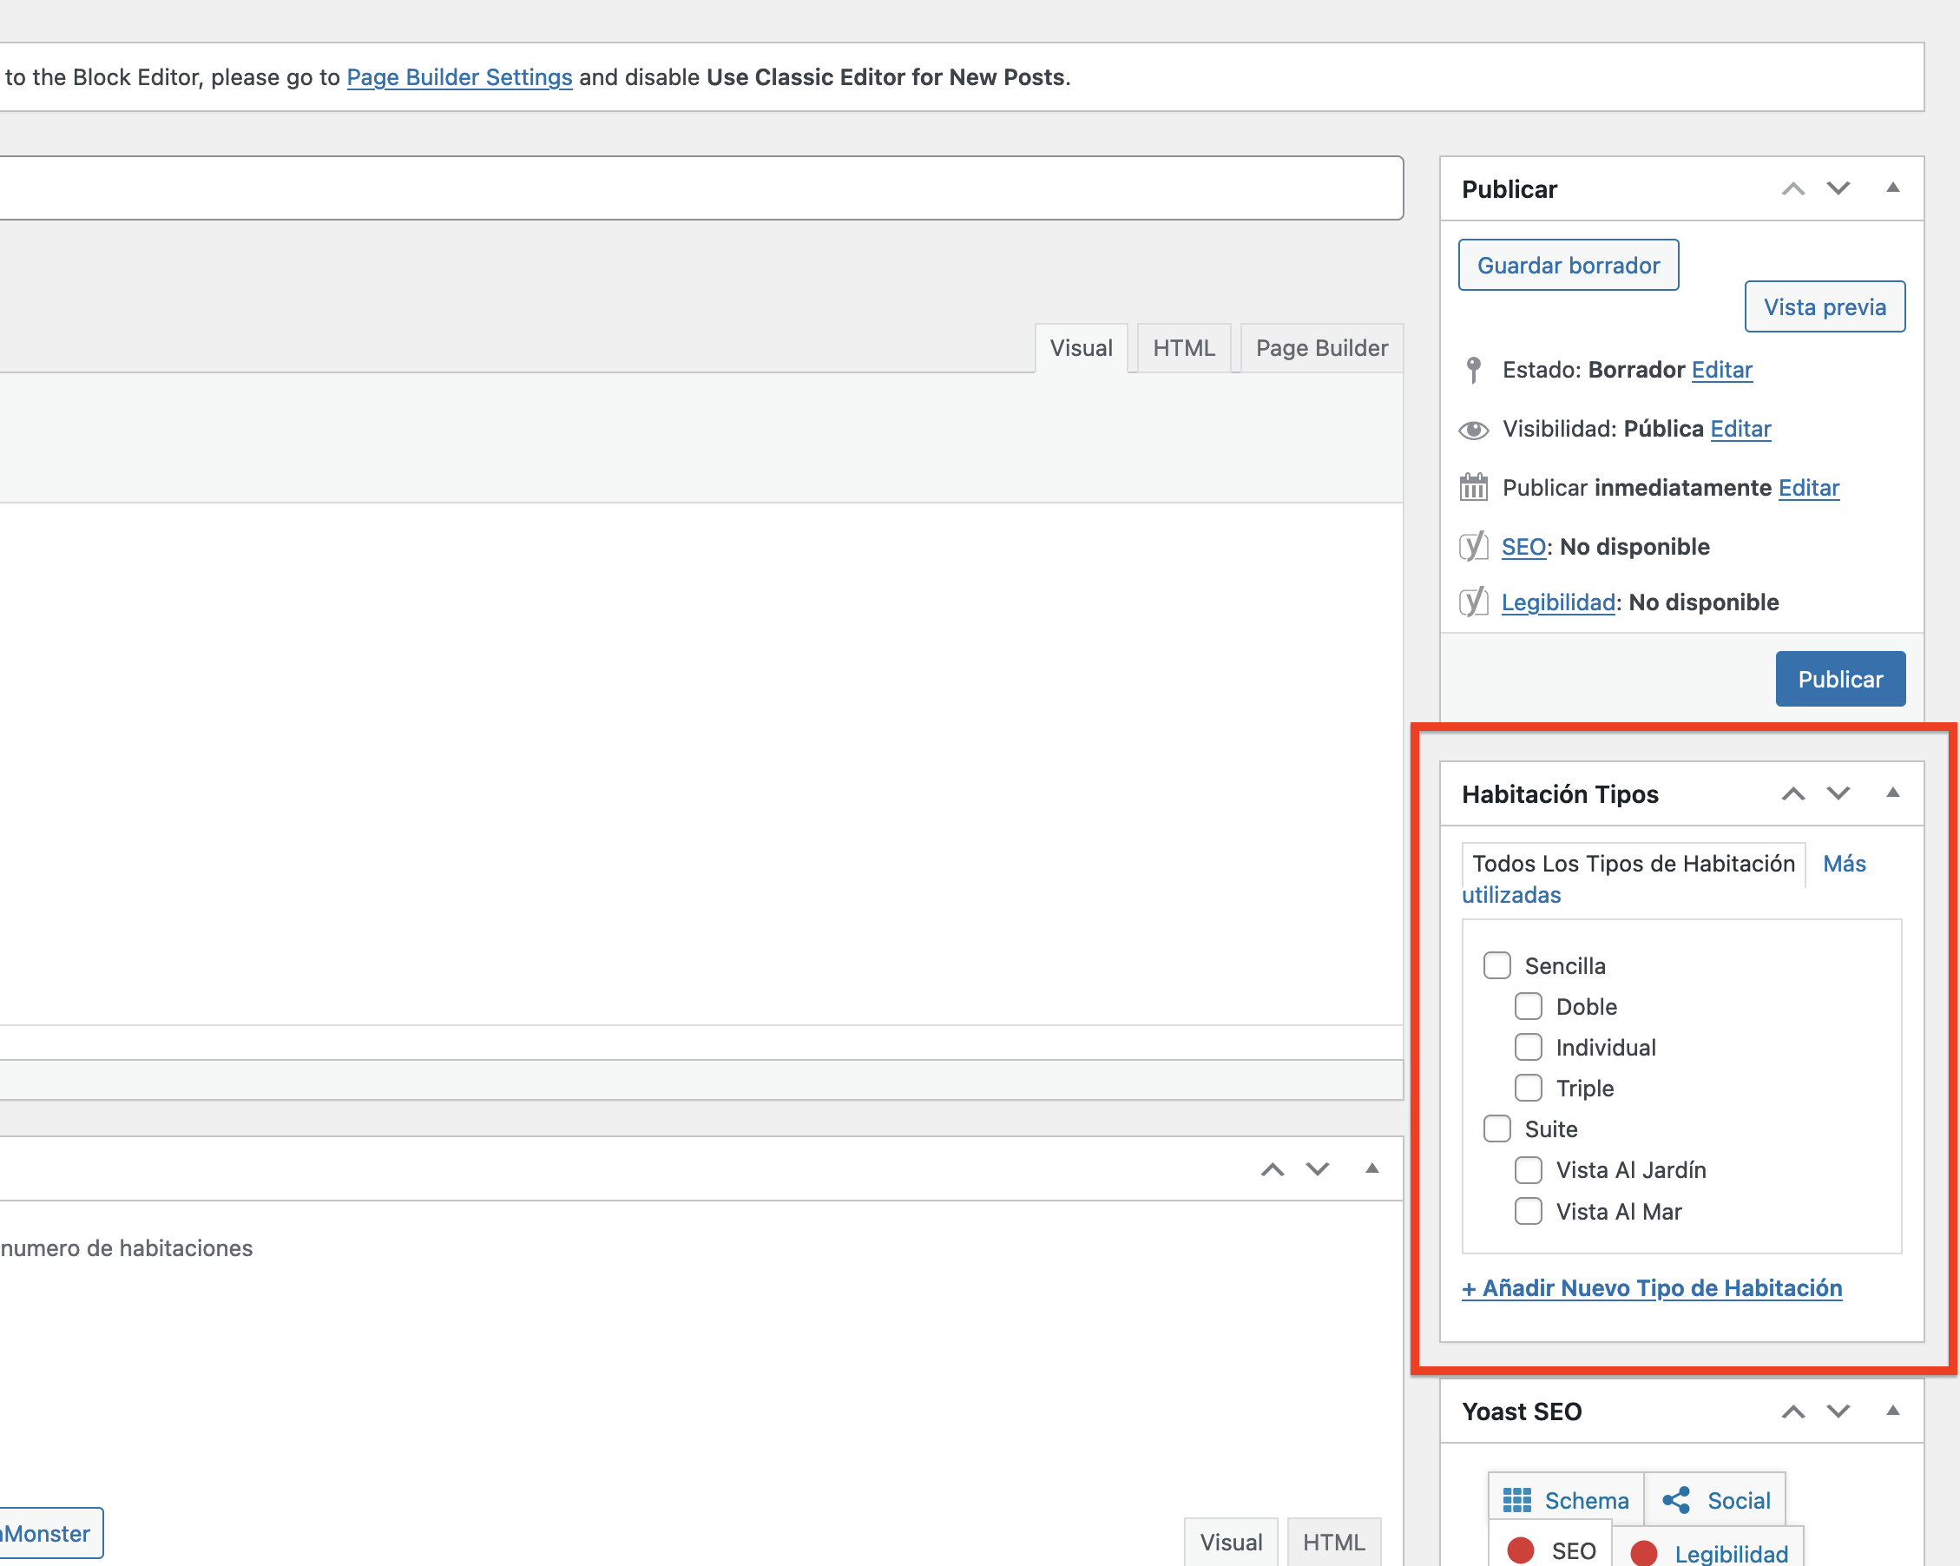Switch to the HTML editor tab
The image size is (1960, 1566).
1184,348
